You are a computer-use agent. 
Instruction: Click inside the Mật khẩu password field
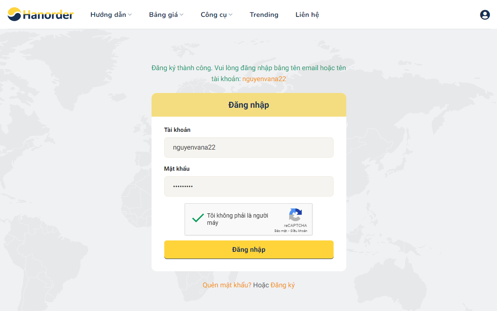[248, 186]
